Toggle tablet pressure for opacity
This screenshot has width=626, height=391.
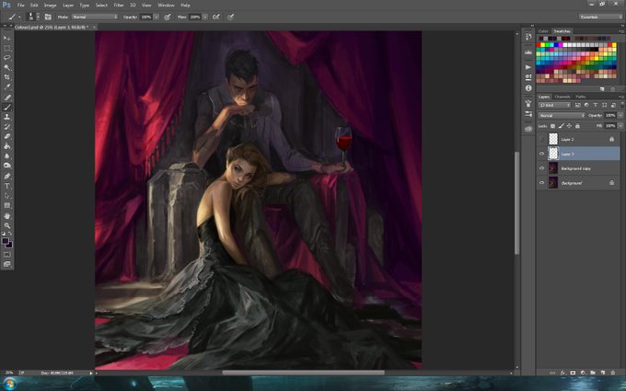(x=168, y=17)
